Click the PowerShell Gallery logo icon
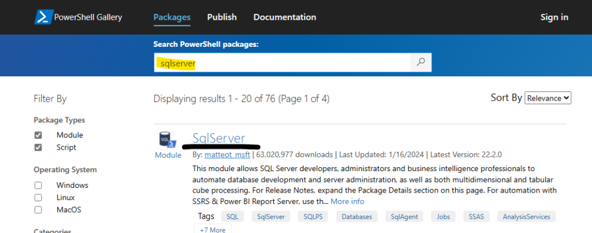This screenshot has height=233, width=592. click(x=43, y=17)
